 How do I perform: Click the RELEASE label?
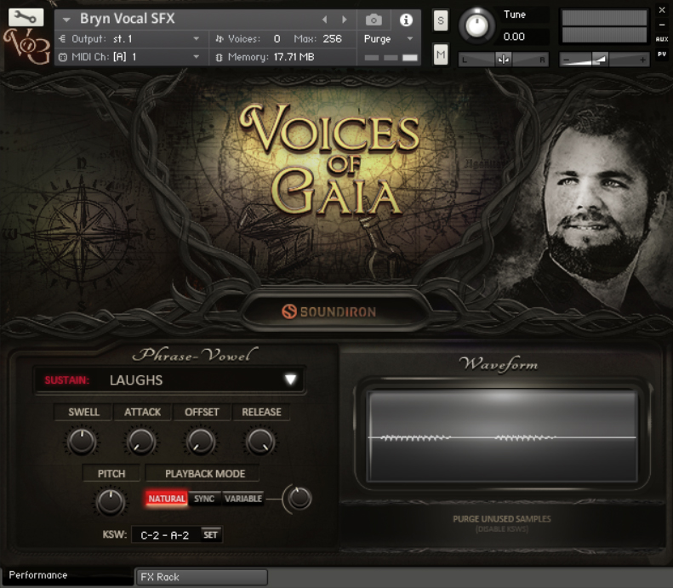tap(261, 412)
